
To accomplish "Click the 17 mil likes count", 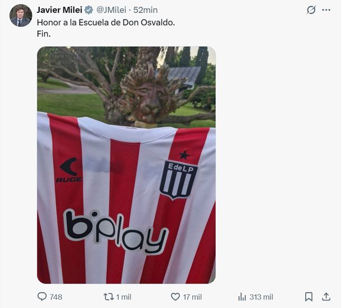I will (192, 297).
